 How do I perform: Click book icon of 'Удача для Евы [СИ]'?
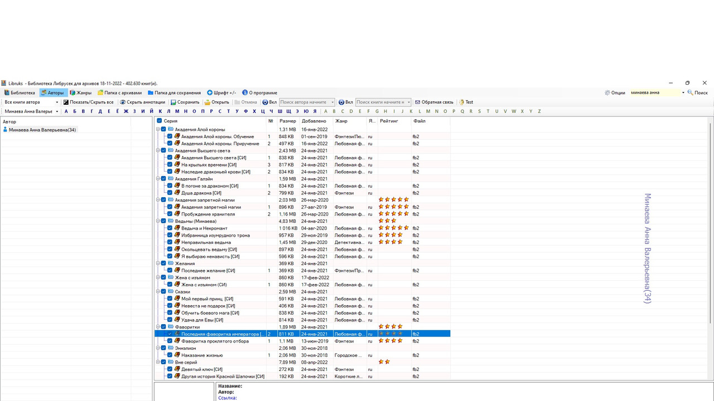point(177,320)
